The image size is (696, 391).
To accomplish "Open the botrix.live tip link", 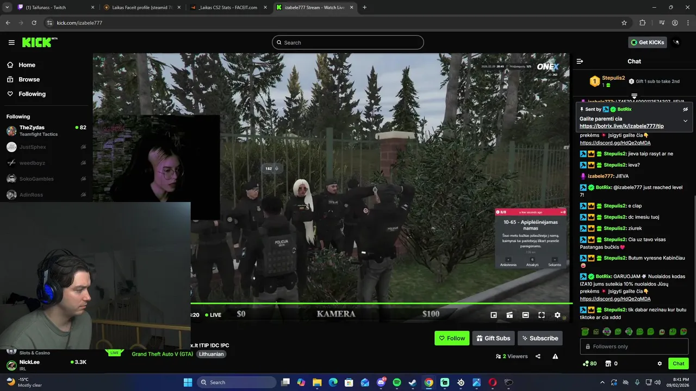I will tap(622, 126).
